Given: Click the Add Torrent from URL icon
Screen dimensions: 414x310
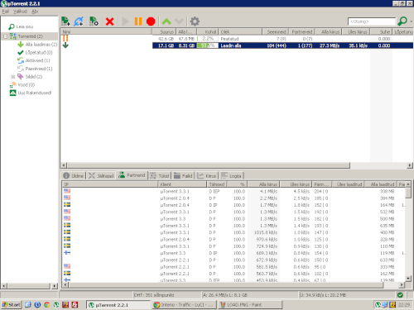Looking at the screenshot, I should click(x=79, y=21).
